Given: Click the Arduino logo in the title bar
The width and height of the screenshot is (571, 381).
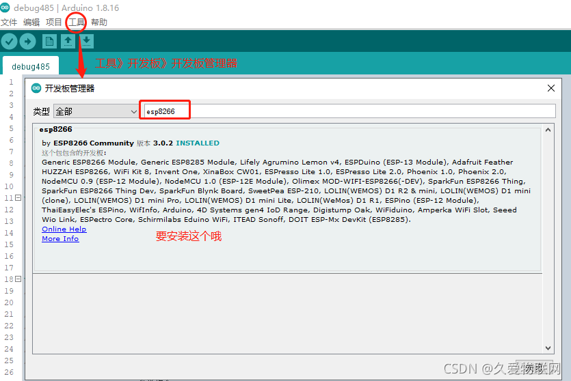Looking at the screenshot, I should (x=5, y=8).
